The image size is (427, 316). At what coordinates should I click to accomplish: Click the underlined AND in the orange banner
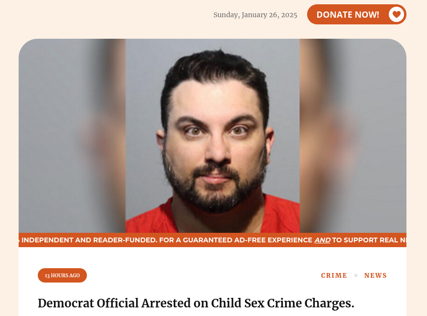322,240
